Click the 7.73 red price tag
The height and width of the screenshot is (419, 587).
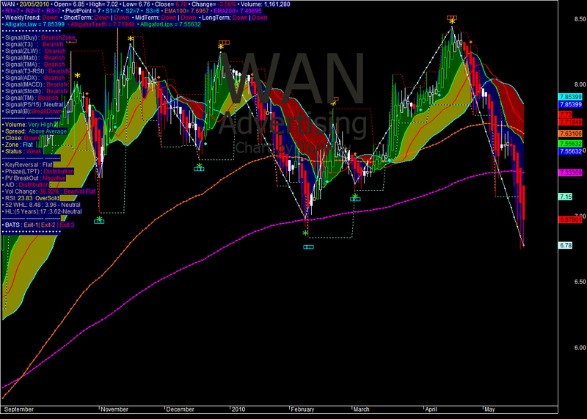pos(565,114)
